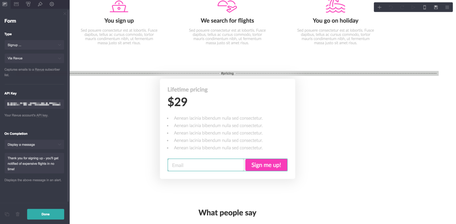Close the Form panel with X
Viewport: 456px width, 224px height.
65,13
